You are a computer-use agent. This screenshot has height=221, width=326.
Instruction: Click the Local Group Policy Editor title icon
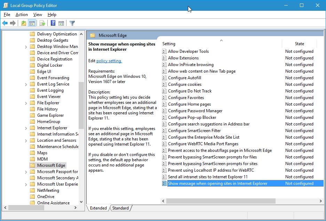click(6, 5)
